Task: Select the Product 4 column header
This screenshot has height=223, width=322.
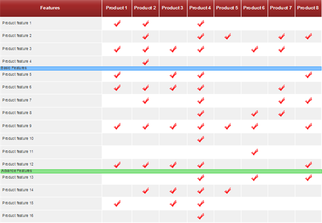Action: click(200, 8)
